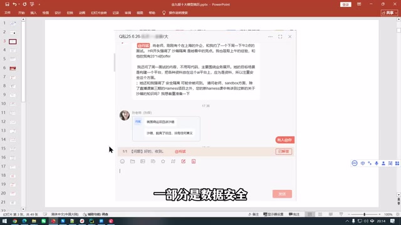Open Microsoft Edge from the taskbar
The width and height of the screenshot is (401, 225).
24,221
